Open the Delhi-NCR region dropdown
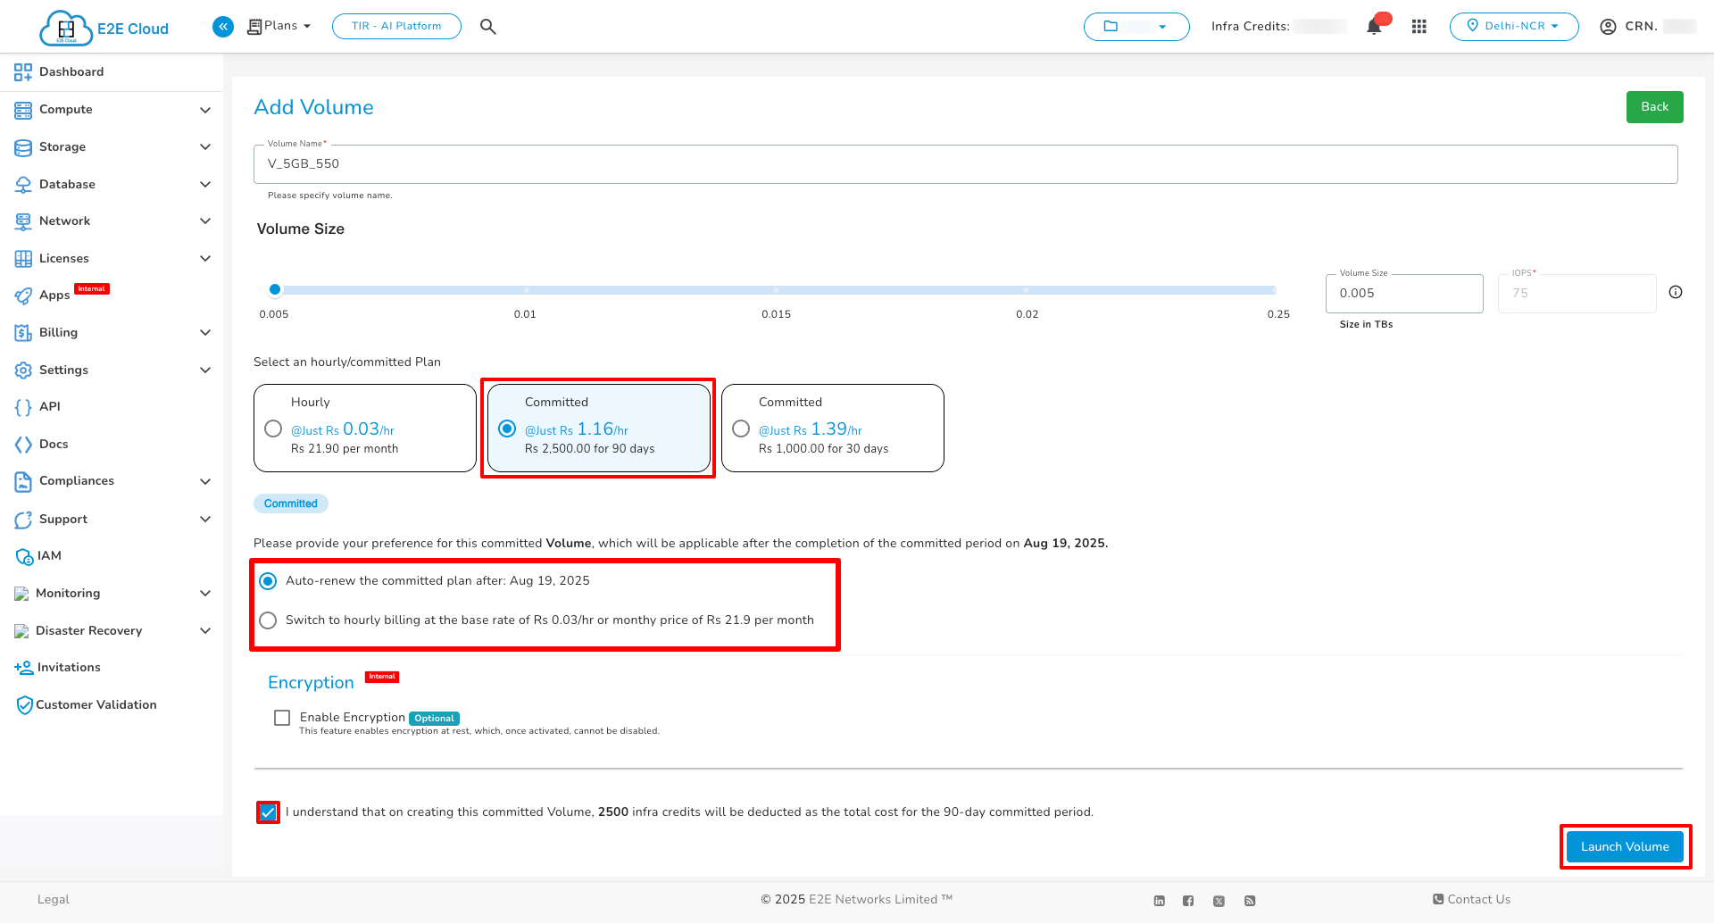The width and height of the screenshot is (1714, 924). (x=1513, y=27)
